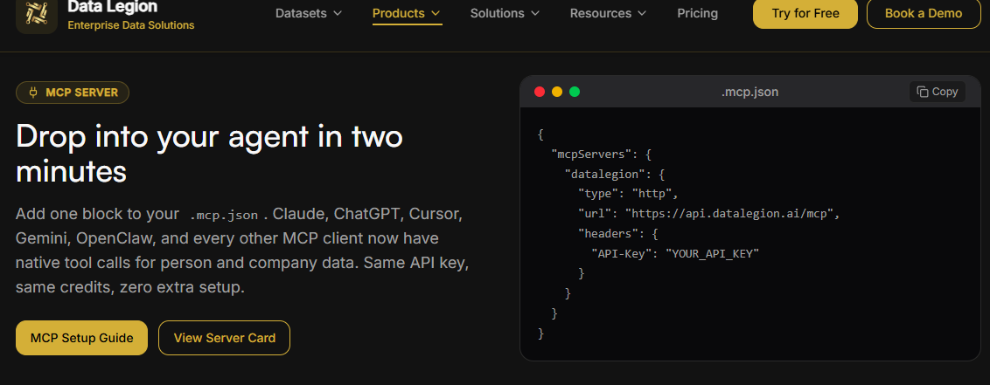Click the YOUR_API_KEY placeholder value
The height and width of the screenshot is (385, 990).
tap(712, 253)
